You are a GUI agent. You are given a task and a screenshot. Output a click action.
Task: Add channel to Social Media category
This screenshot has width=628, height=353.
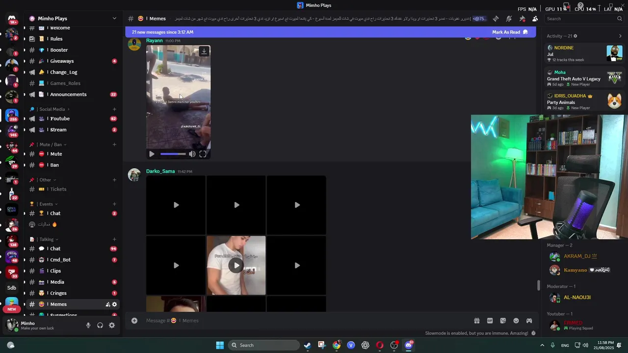point(114,109)
